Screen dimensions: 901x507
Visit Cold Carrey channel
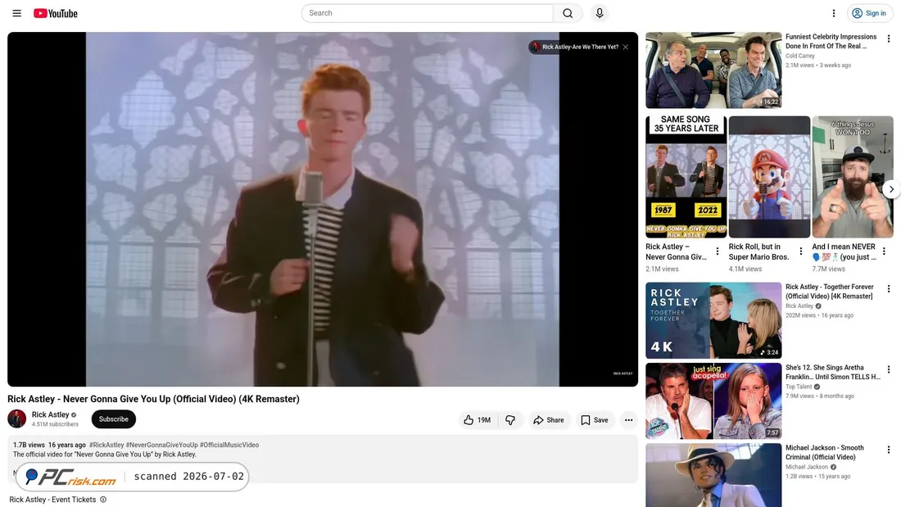click(800, 56)
